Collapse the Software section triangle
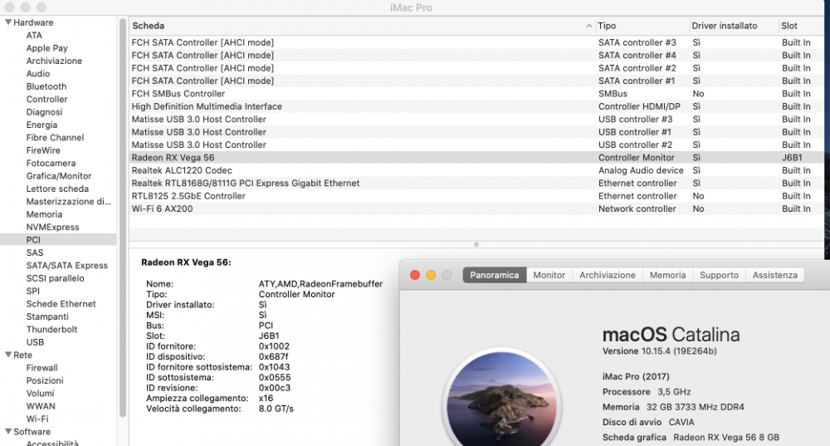 tap(8, 432)
